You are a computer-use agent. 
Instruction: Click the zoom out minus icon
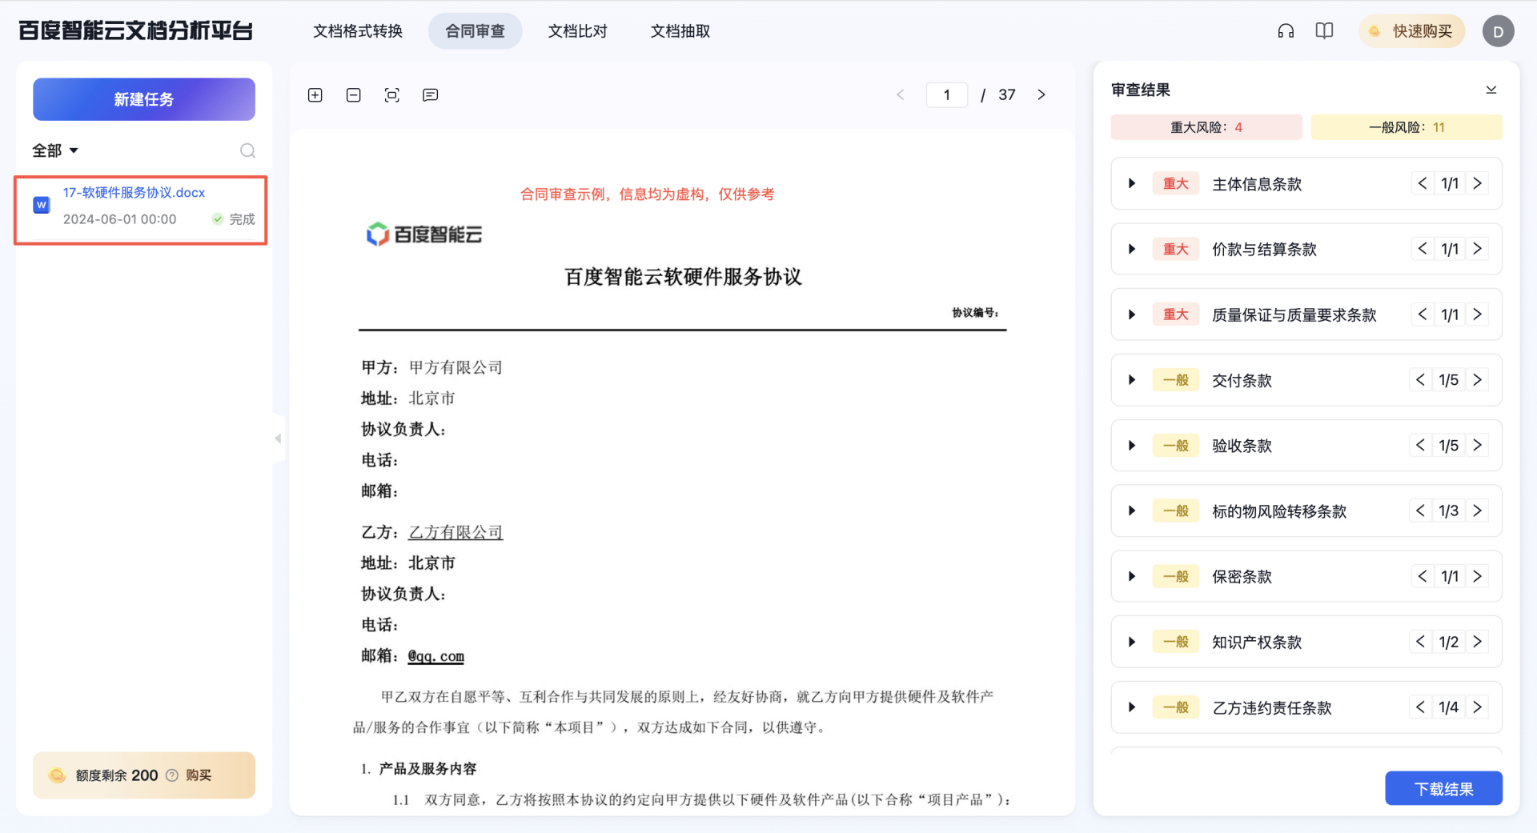click(x=354, y=95)
